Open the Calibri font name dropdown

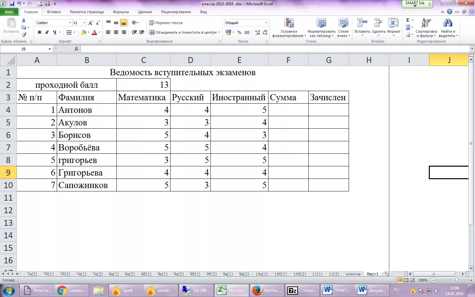(70, 23)
